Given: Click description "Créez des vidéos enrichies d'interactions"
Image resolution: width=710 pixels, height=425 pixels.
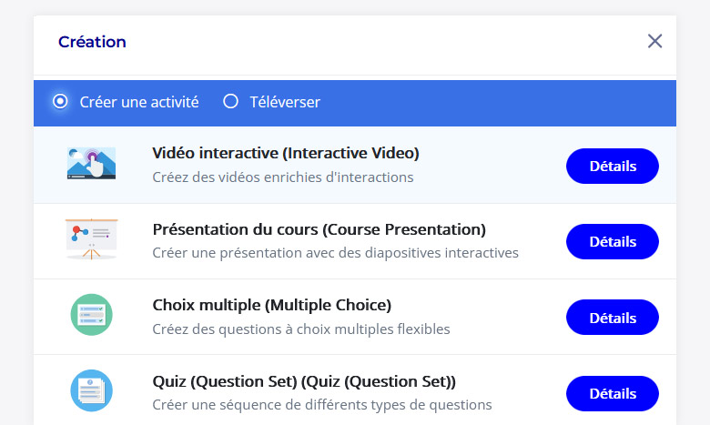Looking at the screenshot, I should (x=283, y=177).
